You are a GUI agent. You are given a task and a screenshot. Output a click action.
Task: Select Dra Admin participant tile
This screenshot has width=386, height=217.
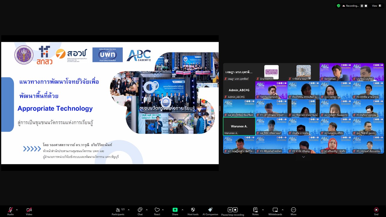[x=271, y=72]
